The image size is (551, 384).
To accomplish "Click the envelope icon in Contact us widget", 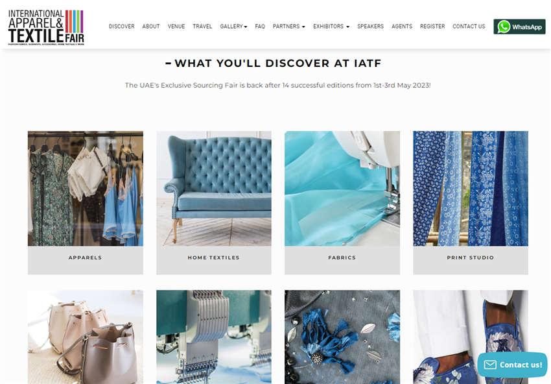I will (490, 365).
